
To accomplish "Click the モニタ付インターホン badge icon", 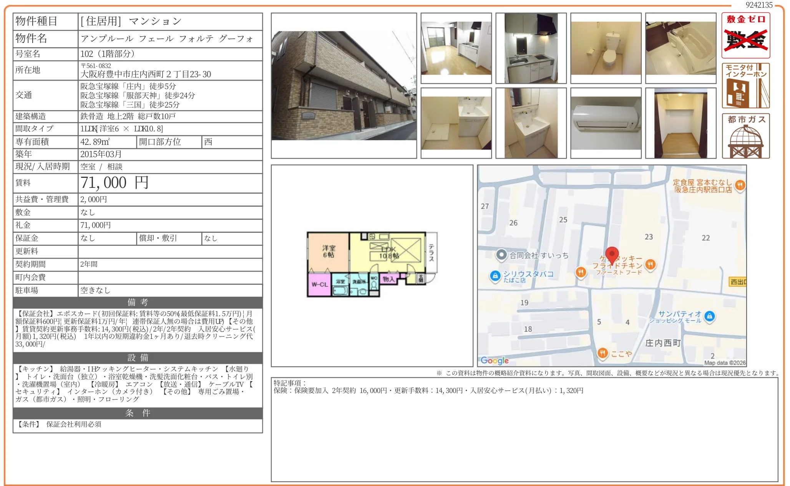I will (x=745, y=86).
